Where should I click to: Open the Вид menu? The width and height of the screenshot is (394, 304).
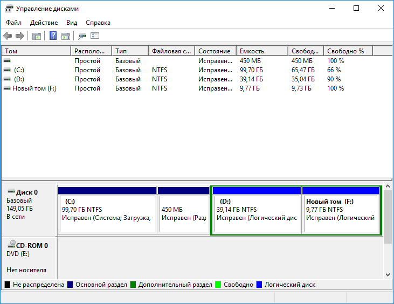coord(72,23)
